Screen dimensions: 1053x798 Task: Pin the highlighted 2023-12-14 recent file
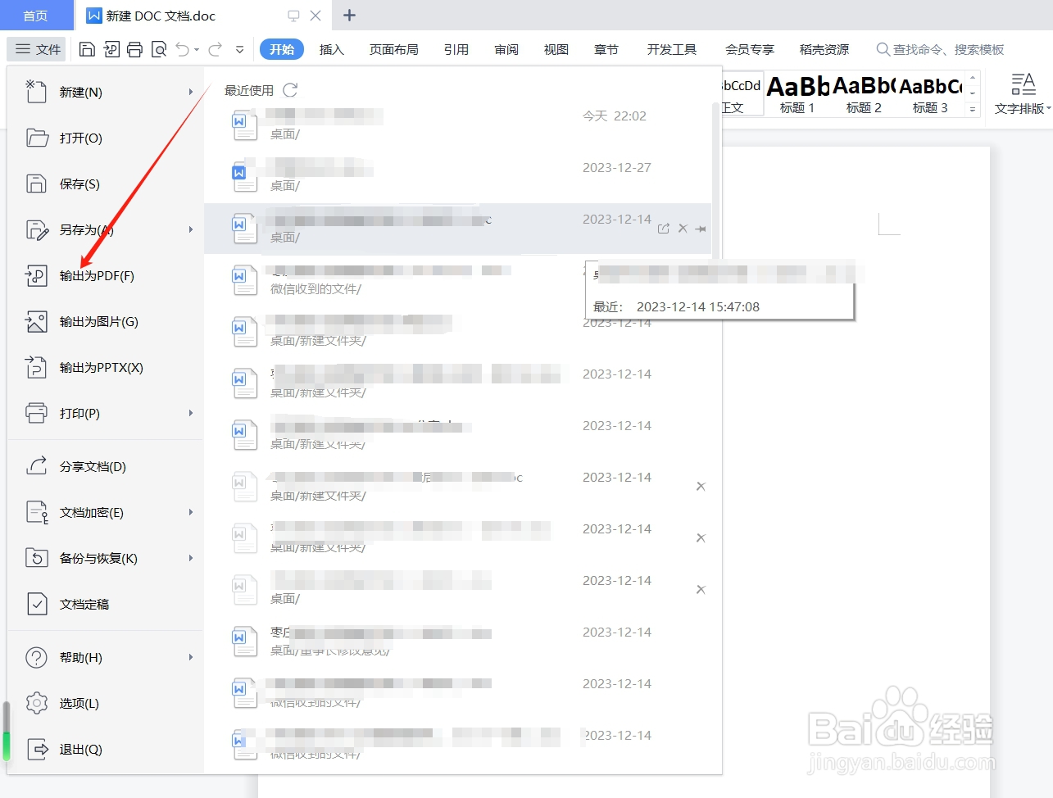coord(701,229)
